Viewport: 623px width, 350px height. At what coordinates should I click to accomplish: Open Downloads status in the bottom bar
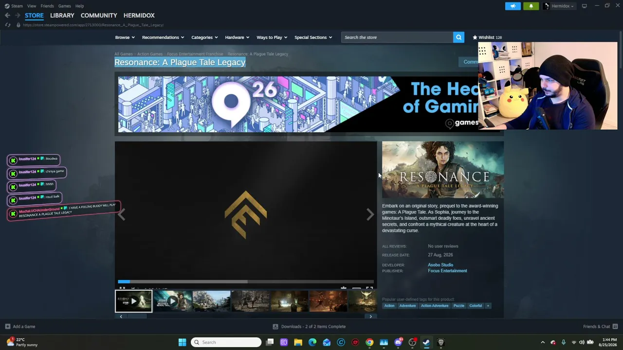310,327
